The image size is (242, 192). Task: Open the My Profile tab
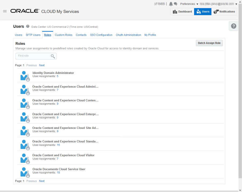pyautogui.click(x=150, y=35)
